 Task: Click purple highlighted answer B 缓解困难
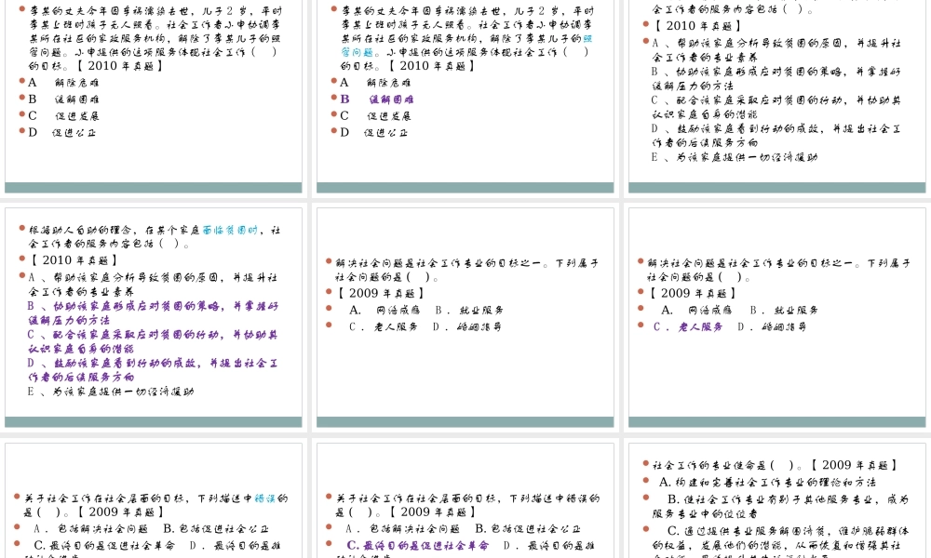[377, 99]
